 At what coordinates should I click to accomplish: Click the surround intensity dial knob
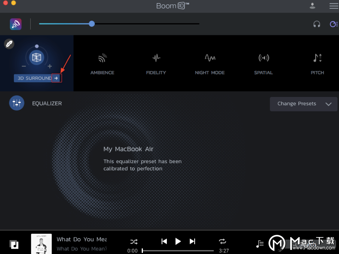[37, 46]
